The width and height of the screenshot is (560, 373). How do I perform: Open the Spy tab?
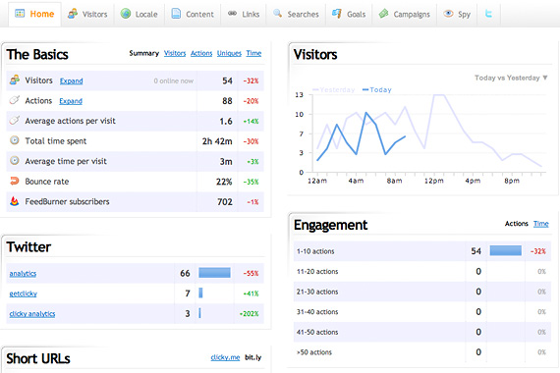click(457, 14)
